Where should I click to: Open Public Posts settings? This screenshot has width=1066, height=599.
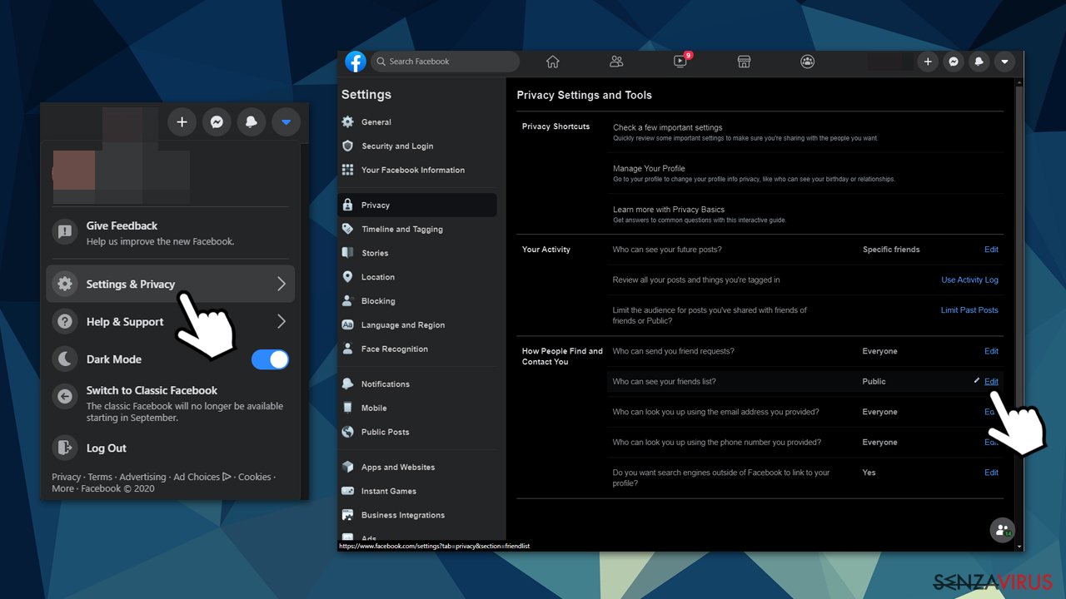click(x=416, y=433)
